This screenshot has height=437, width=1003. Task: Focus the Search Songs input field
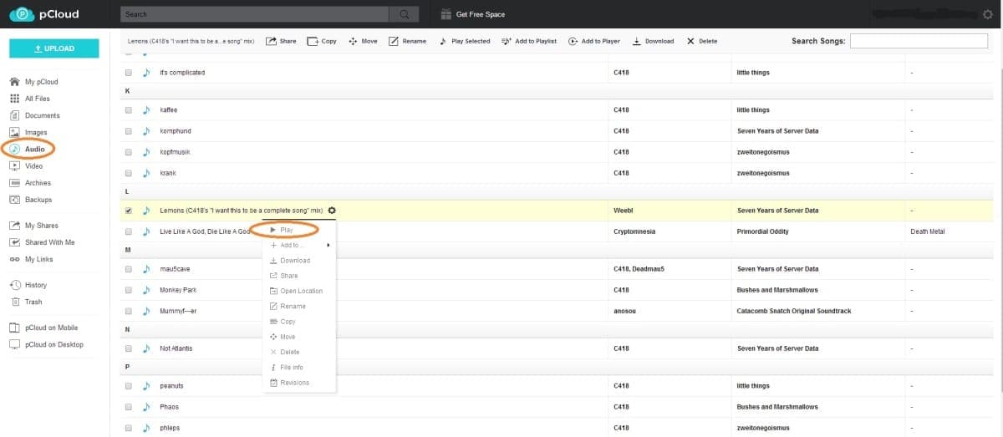tap(919, 41)
